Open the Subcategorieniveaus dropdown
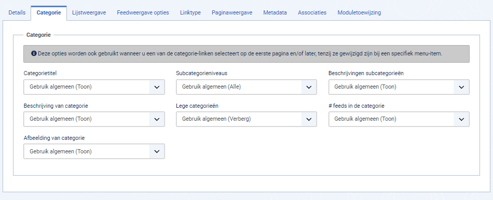493x200 pixels. pos(246,87)
